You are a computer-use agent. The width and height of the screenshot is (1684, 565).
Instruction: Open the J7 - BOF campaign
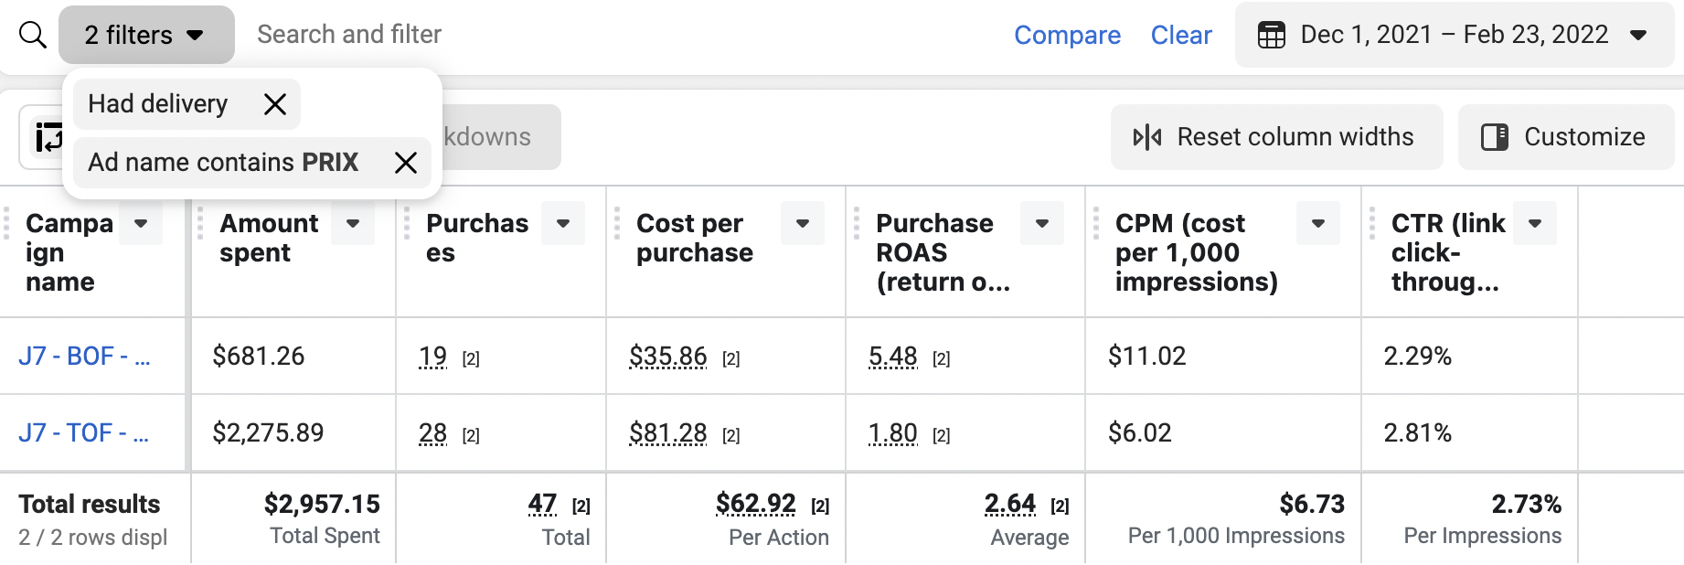[x=84, y=356]
